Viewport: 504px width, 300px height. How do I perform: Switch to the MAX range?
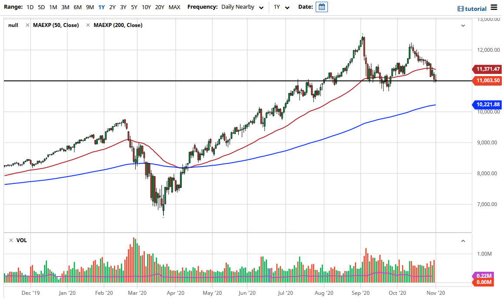[174, 7]
